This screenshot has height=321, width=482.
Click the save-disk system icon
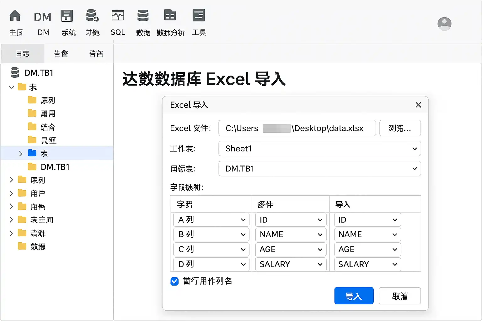tap(67, 16)
